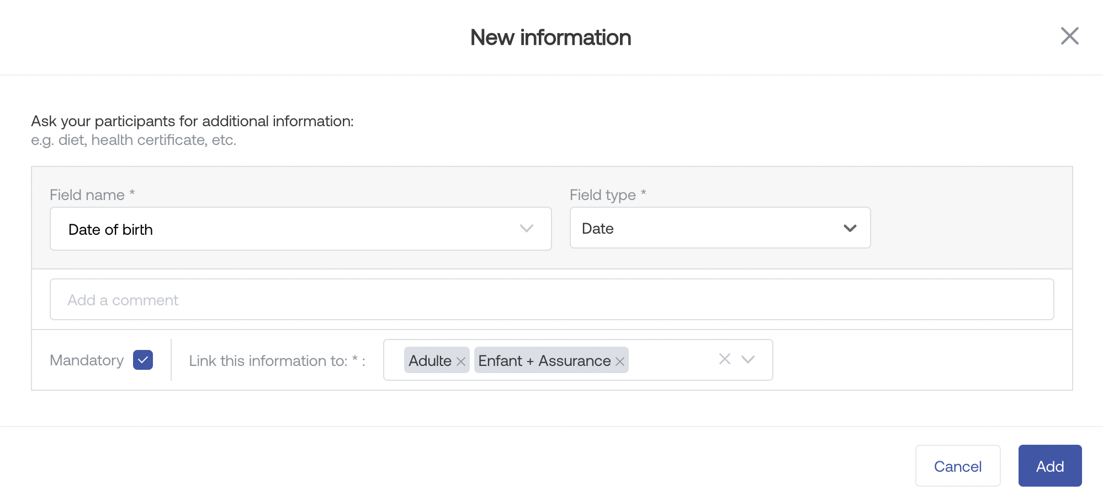Clear all linked tickets selections

pyautogui.click(x=724, y=359)
